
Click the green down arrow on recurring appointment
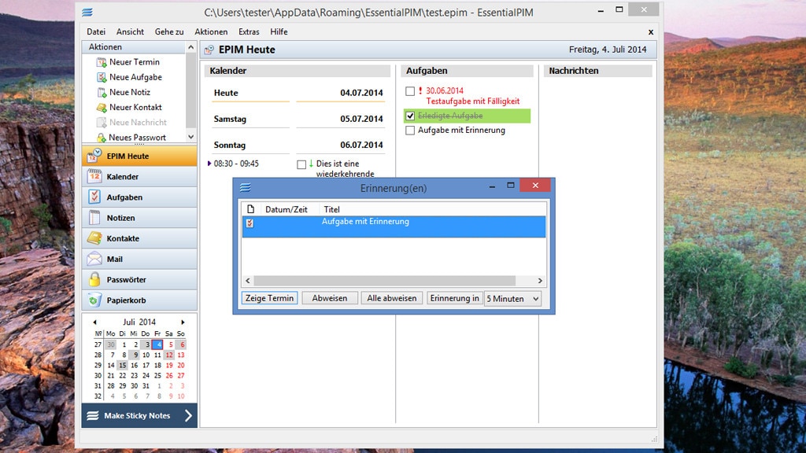311,164
